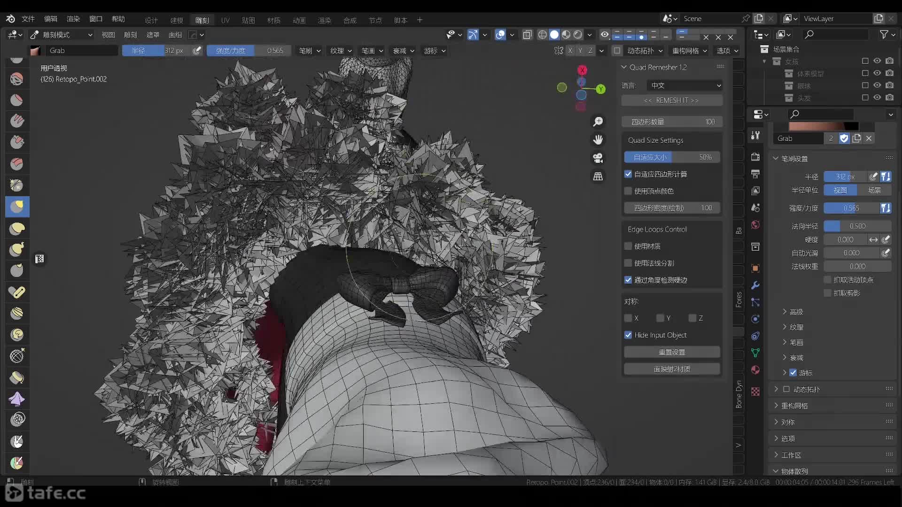Open the Texture checker properties tab

tap(755, 392)
